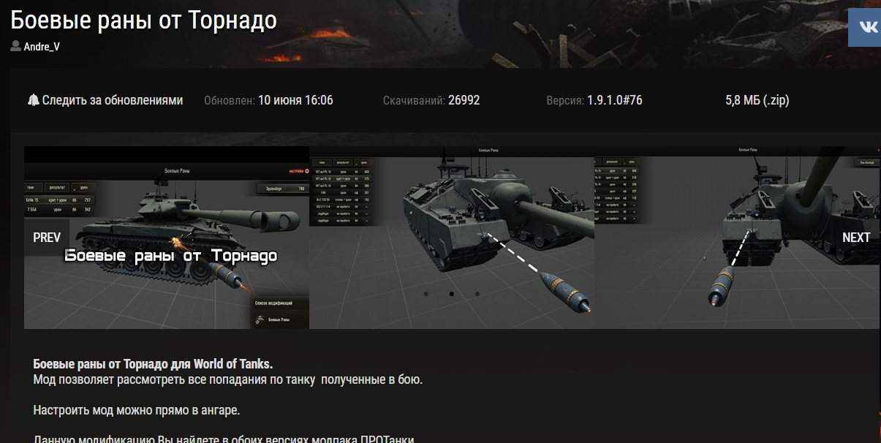This screenshot has width=881, height=443.
Task: Open the middle screenshot with dashed shell trajectory
Action: click(x=452, y=238)
